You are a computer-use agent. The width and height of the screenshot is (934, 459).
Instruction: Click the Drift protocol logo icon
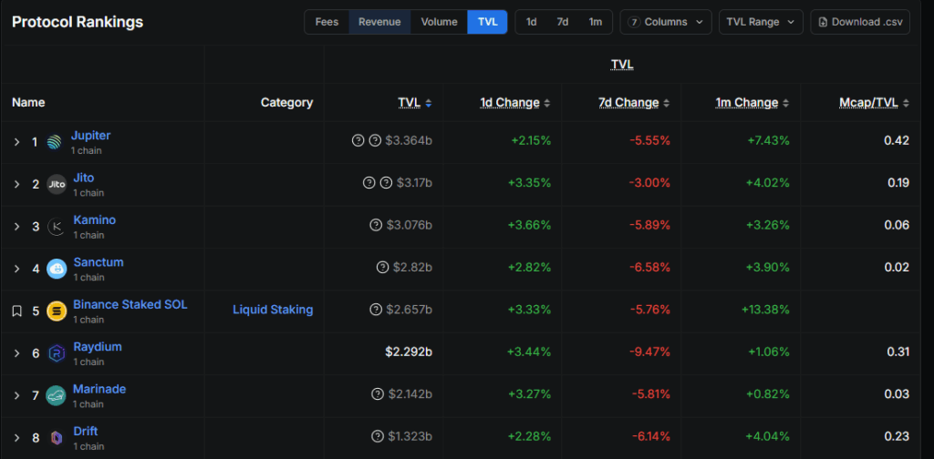(x=57, y=437)
